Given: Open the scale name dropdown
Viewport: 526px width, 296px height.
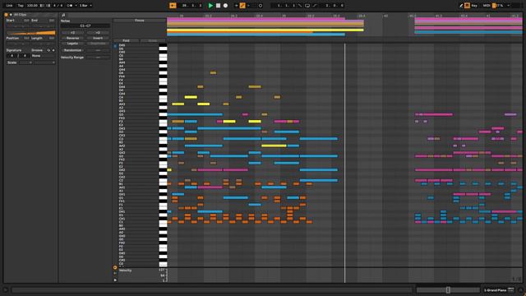Looking at the screenshot, I should tap(44, 62).
